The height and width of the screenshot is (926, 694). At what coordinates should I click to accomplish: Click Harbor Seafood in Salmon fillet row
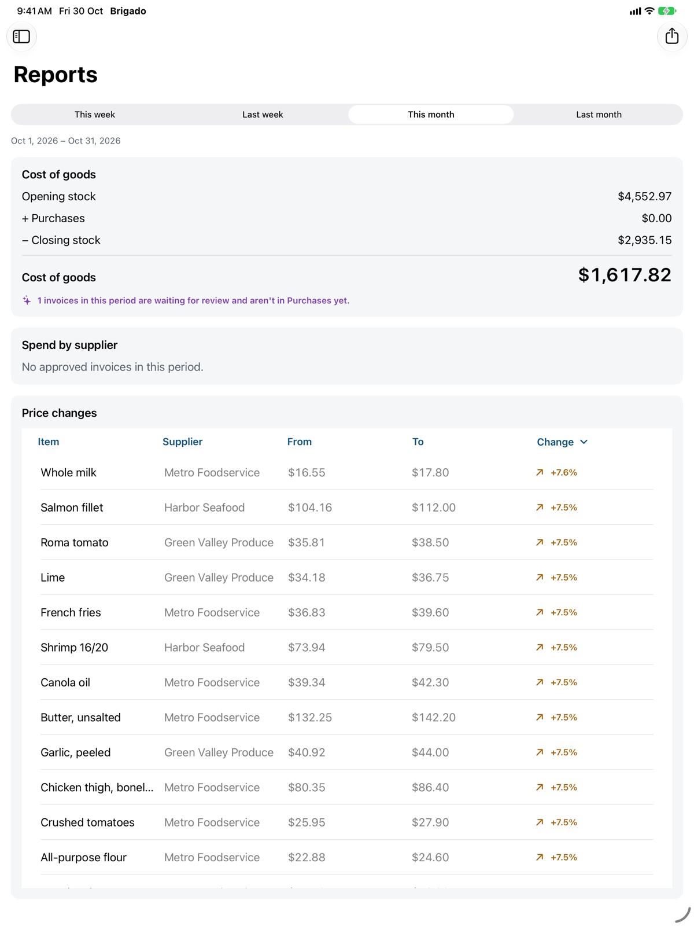point(204,508)
